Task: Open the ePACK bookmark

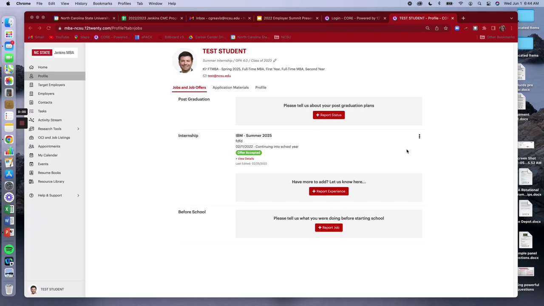Action: 143,37
